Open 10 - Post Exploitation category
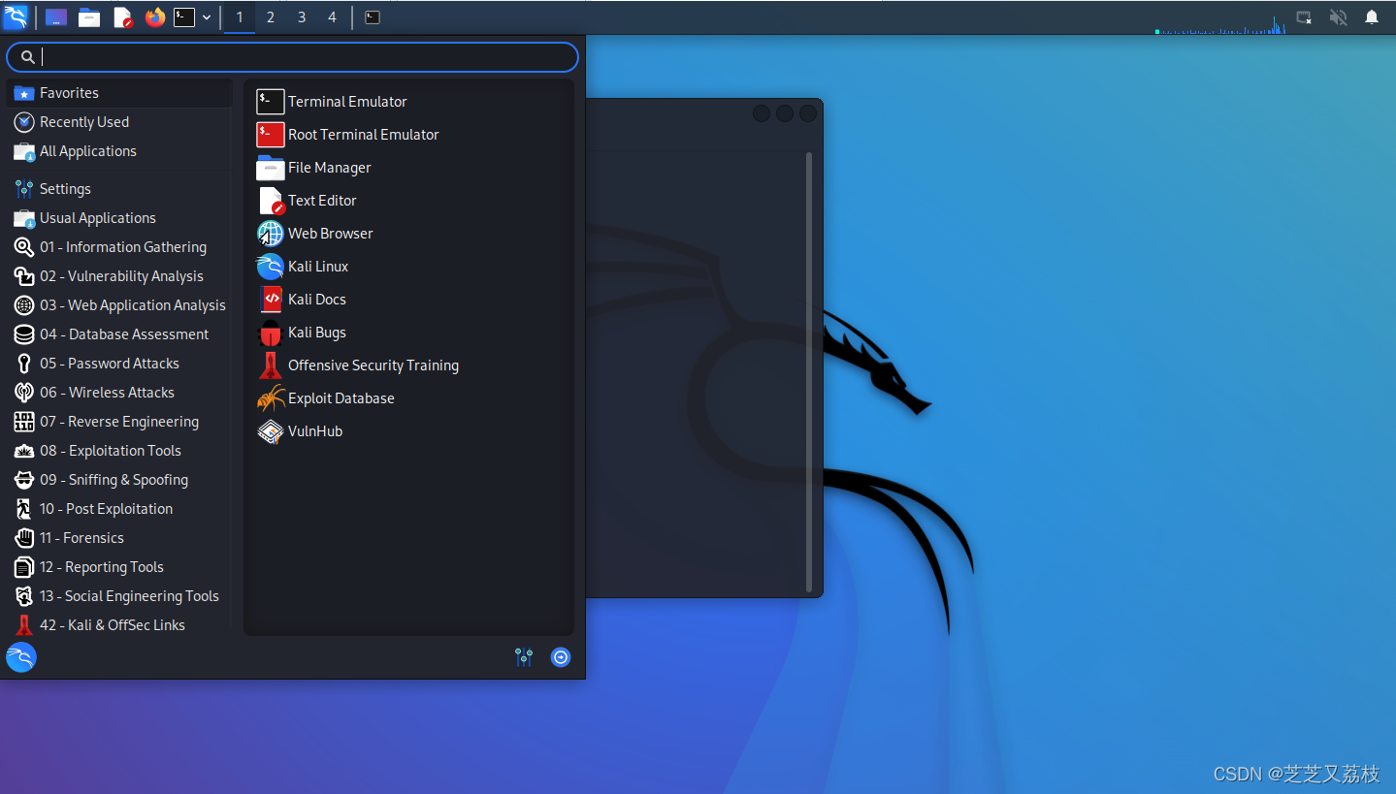The width and height of the screenshot is (1396, 794). point(119,509)
